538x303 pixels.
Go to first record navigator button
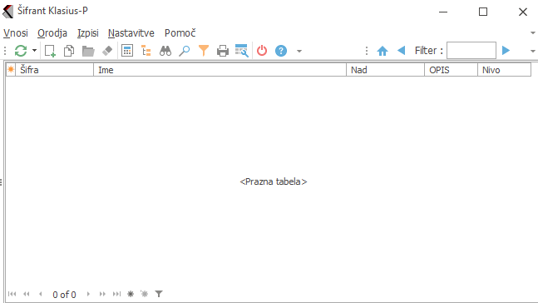[12, 294]
